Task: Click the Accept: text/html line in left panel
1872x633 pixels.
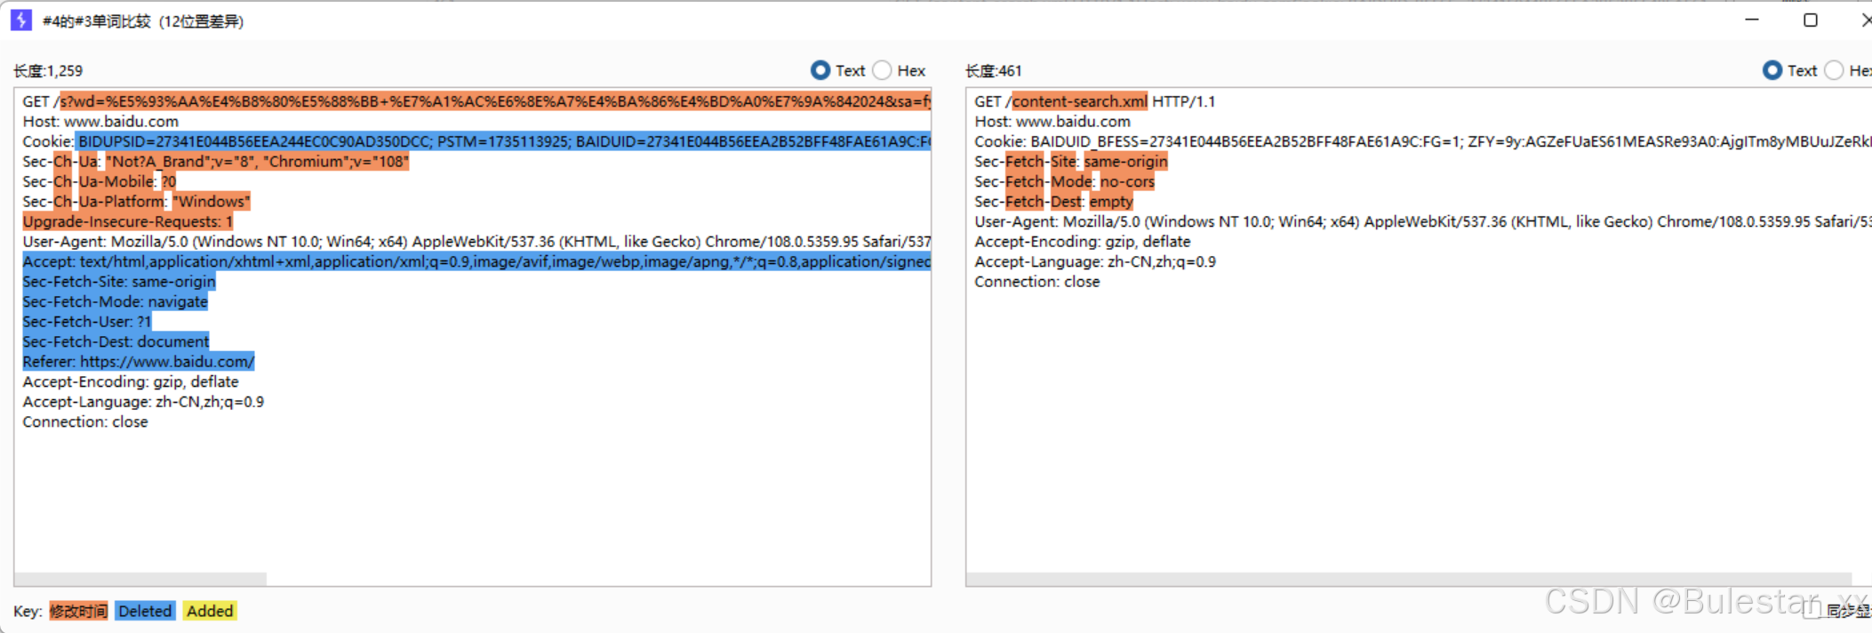Action: (x=476, y=261)
